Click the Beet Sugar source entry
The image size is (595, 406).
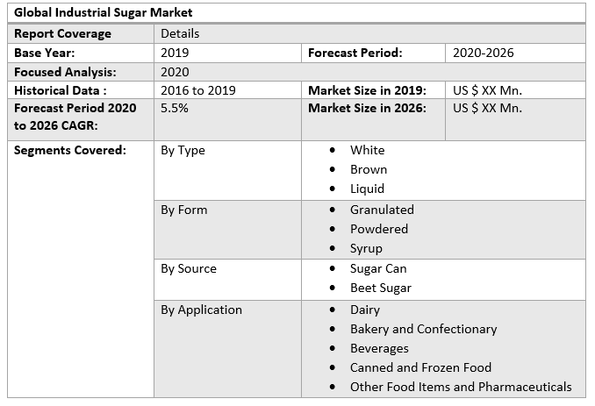tap(381, 288)
